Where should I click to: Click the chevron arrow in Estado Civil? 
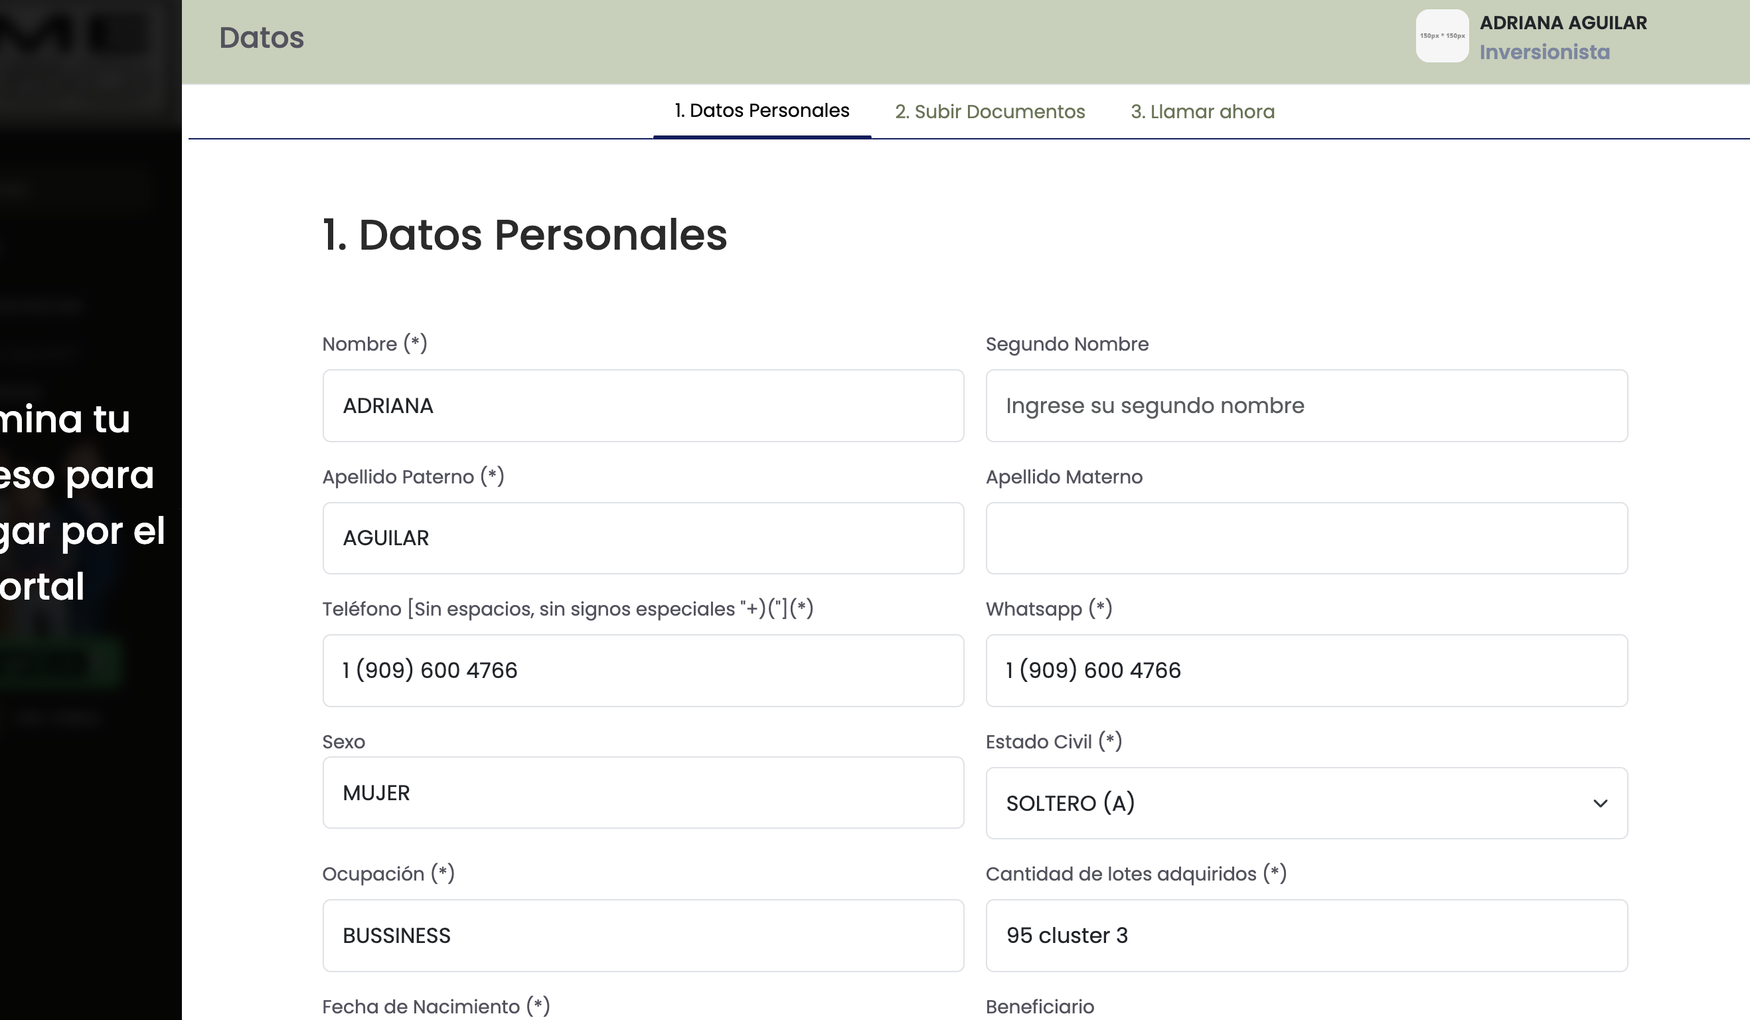[x=1600, y=804]
